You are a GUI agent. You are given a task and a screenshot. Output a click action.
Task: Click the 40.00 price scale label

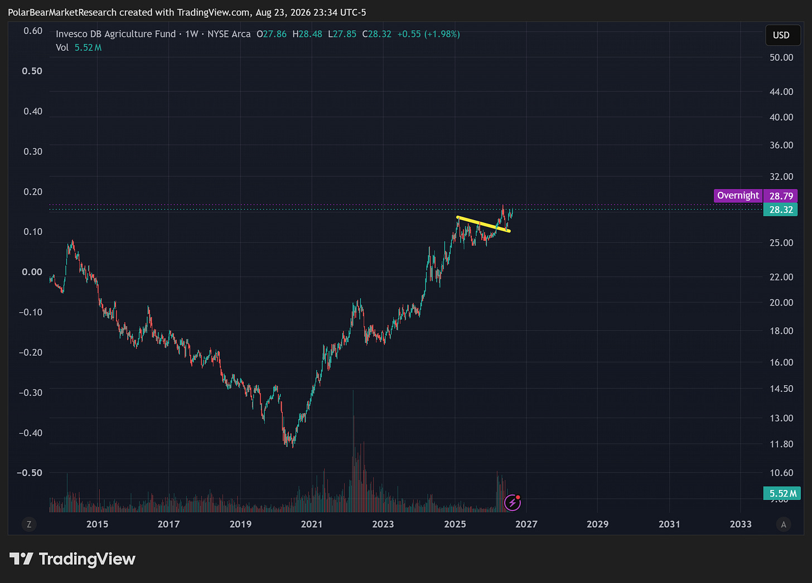click(781, 117)
